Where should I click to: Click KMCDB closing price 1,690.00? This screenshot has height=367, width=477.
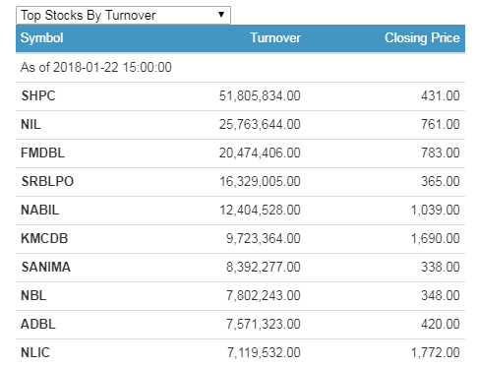pos(436,238)
